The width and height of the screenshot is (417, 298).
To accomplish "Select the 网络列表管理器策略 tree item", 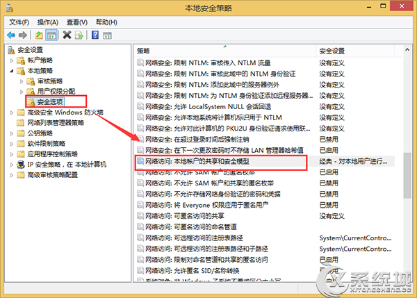I will [x=56, y=122].
